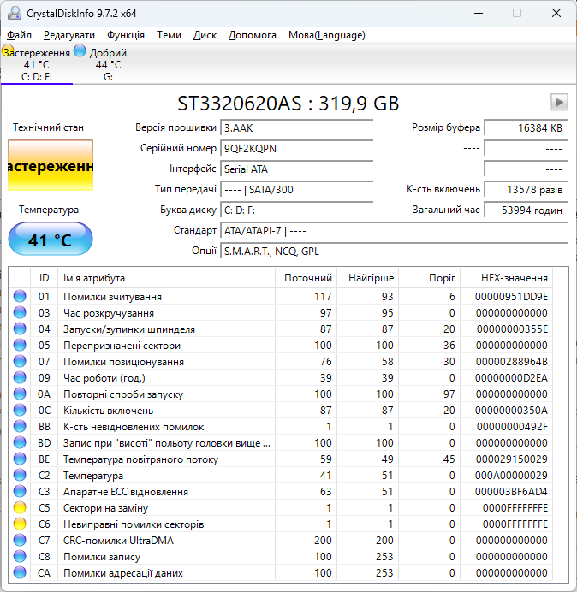Select the Помилки позиціонування row
The image size is (577, 592).
coord(281,361)
